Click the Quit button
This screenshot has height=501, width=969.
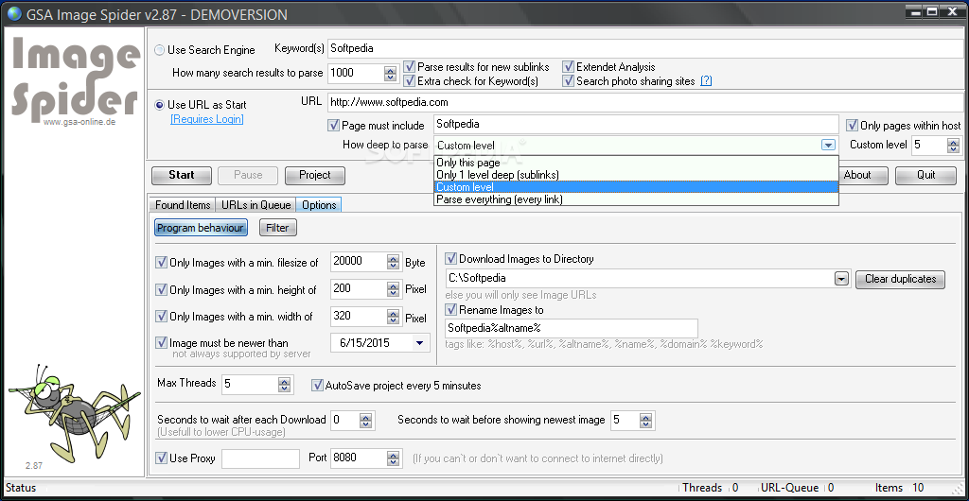pyautogui.click(x=925, y=175)
